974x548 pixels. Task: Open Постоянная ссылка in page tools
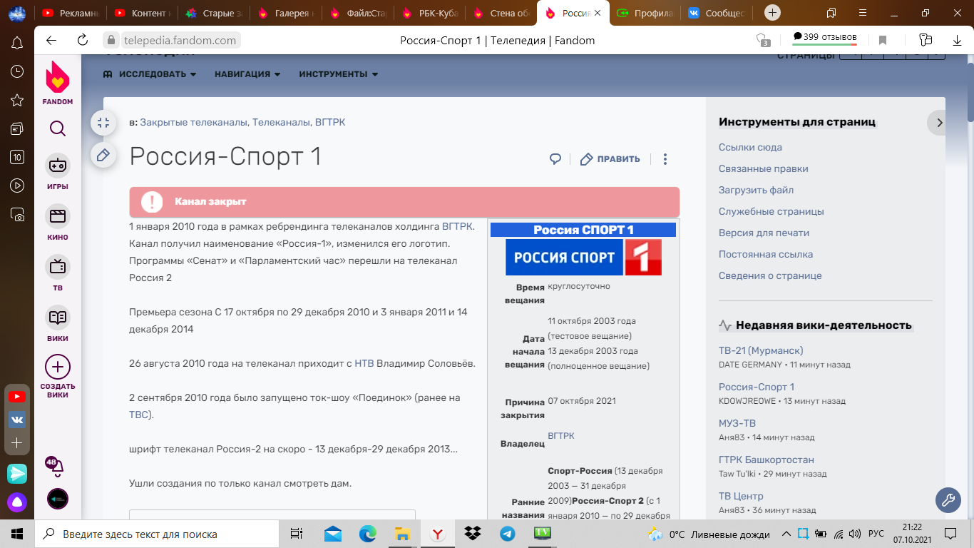coord(766,255)
